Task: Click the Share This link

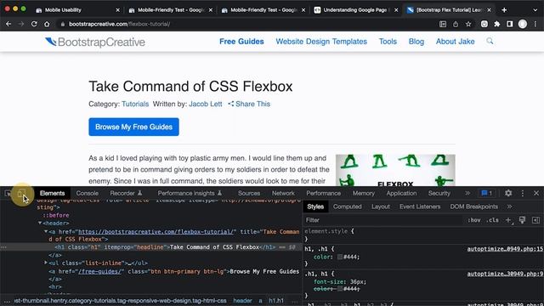Action: [x=249, y=104]
